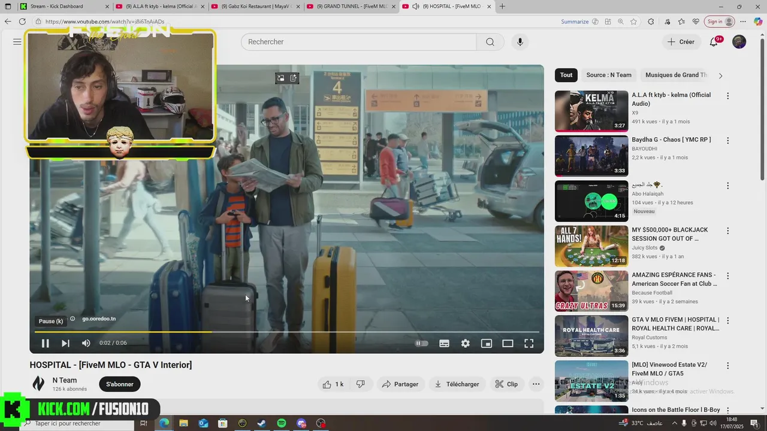The image size is (767, 431).
Task: Open the YouTube hamburger guide menu
Action: coord(17,42)
